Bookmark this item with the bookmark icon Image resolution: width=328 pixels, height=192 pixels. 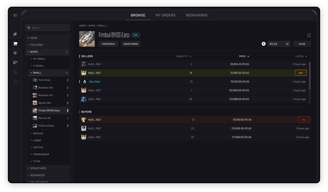point(309,35)
